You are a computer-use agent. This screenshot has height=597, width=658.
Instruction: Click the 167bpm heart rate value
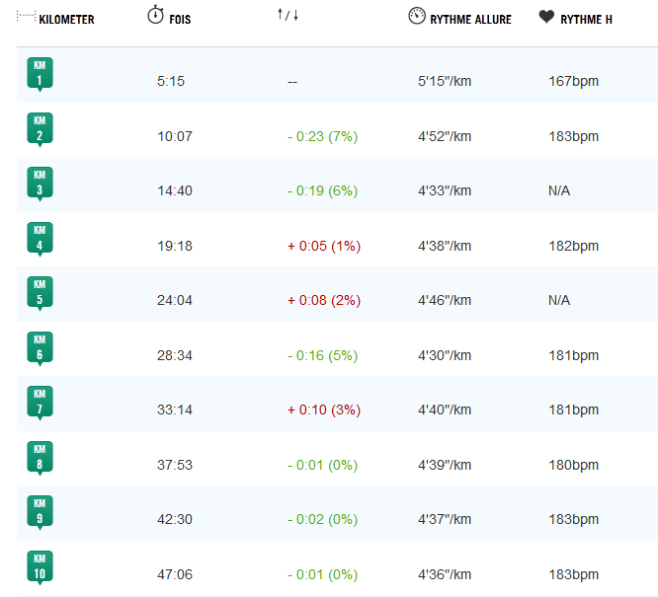tap(573, 81)
